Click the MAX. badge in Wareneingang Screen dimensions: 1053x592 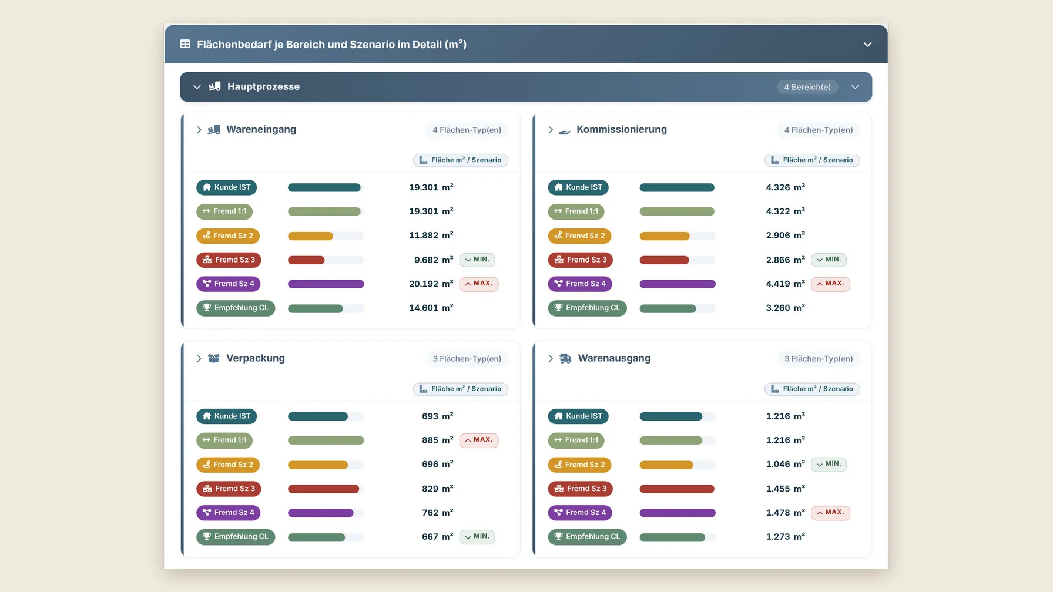[x=478, y=284]
